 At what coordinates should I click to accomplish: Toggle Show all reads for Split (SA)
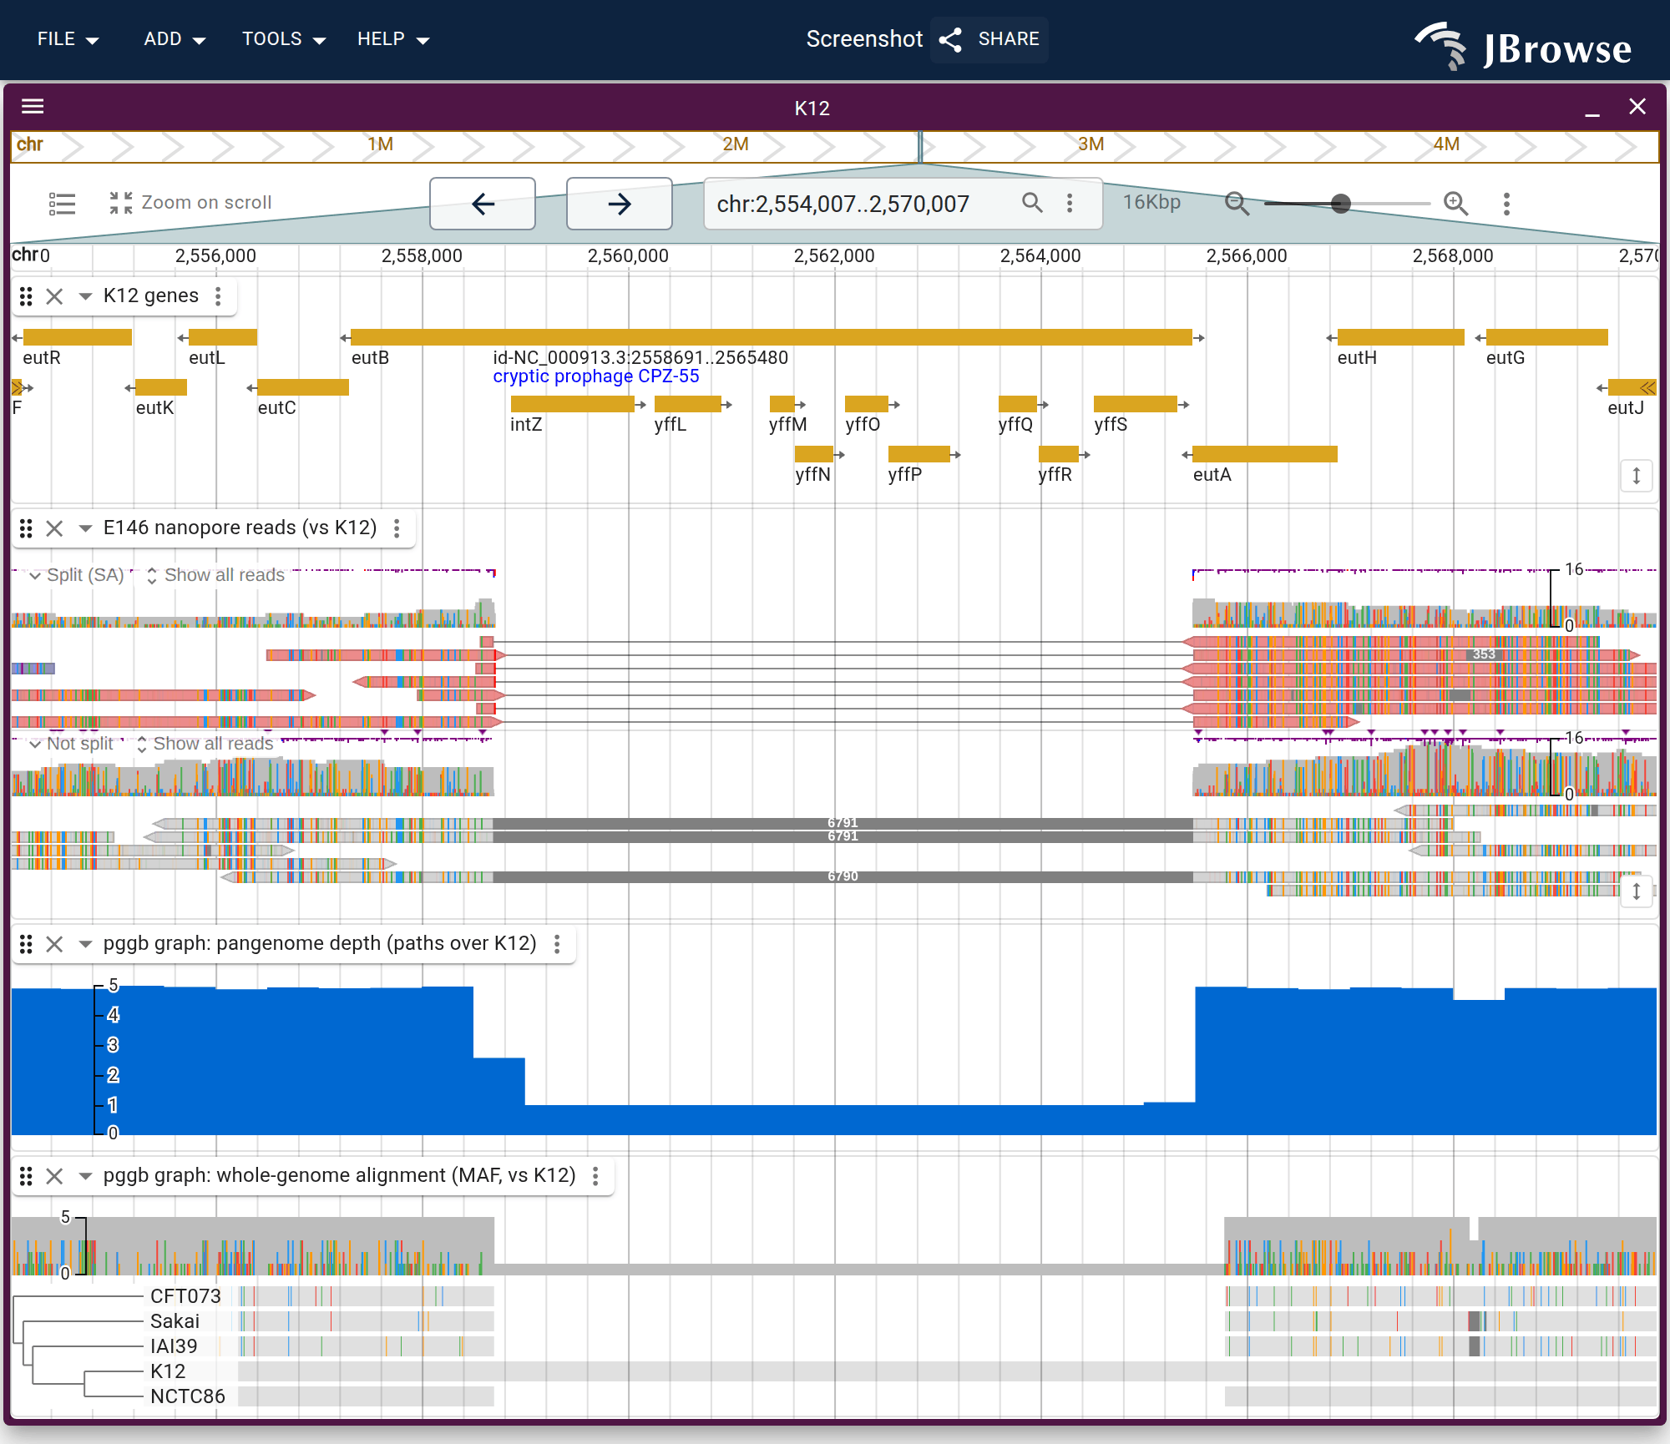[215, 575]
